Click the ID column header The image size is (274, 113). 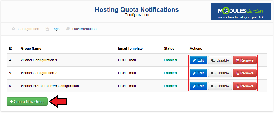point(10,49)
